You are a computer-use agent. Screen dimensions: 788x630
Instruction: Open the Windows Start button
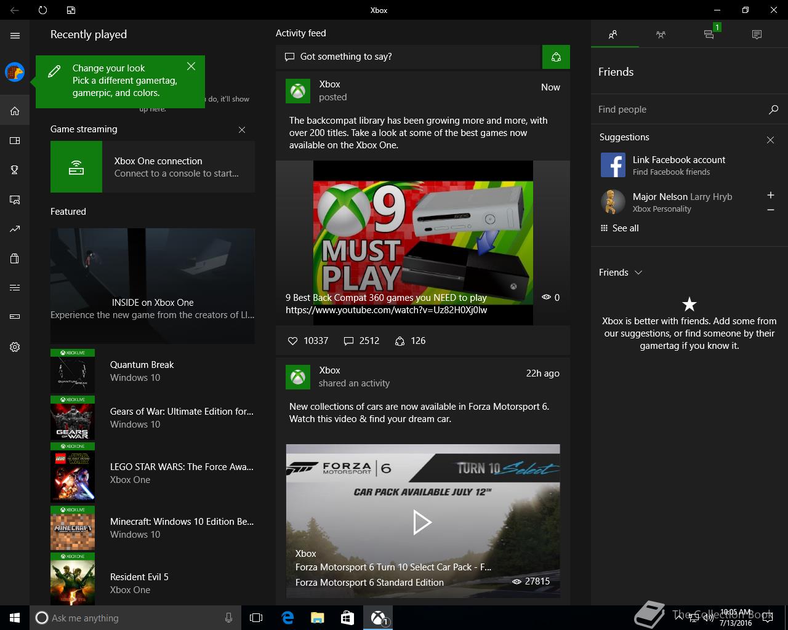(x=15, y=618)
